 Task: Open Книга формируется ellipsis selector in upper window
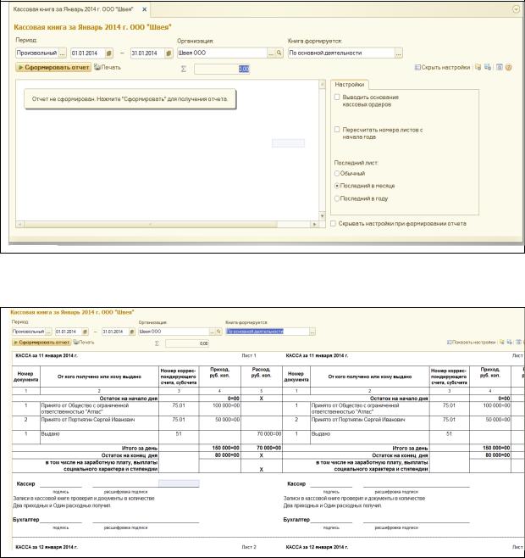pyautogui.click(x=399, y=53)
